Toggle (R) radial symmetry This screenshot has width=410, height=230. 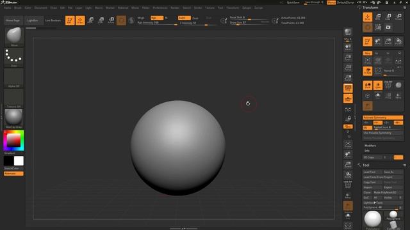point(367,128)
